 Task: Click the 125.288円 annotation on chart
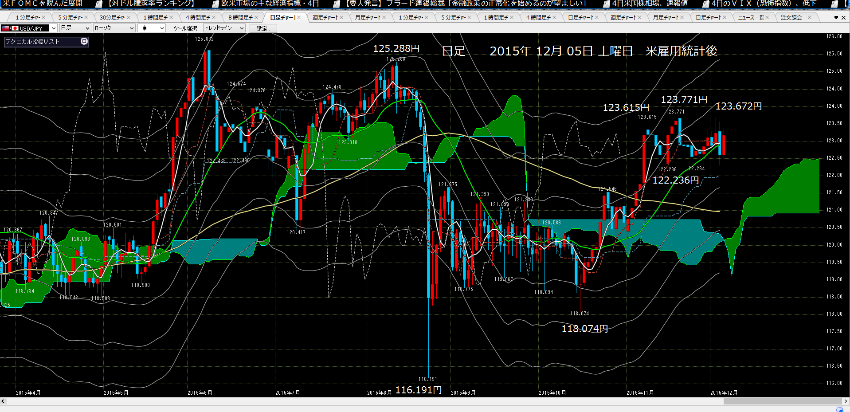[x=396, y=48]
